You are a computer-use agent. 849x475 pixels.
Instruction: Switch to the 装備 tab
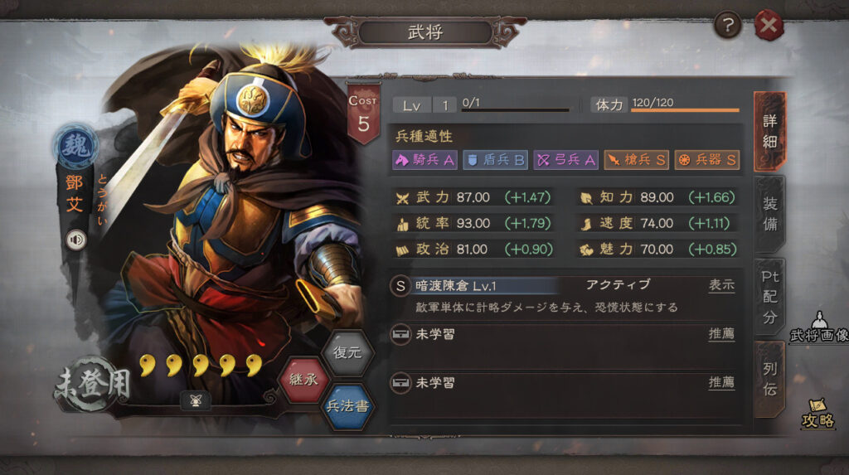[x=769, y=214]
